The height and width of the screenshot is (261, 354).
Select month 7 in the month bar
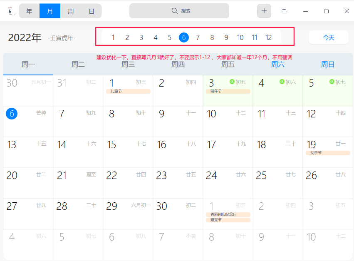pos(198,37)
